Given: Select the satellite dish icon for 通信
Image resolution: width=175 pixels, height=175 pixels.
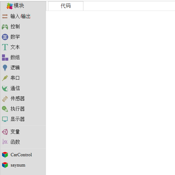Looking at the screenshot, I should pos(5,88).
